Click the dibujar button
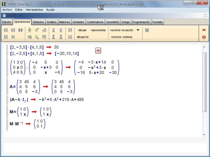The height and width of the screenshot is (157, 210). 82,30
